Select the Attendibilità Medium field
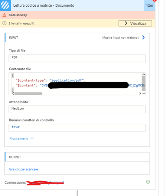This screenshot has width=167, height=196. point(77,110)
